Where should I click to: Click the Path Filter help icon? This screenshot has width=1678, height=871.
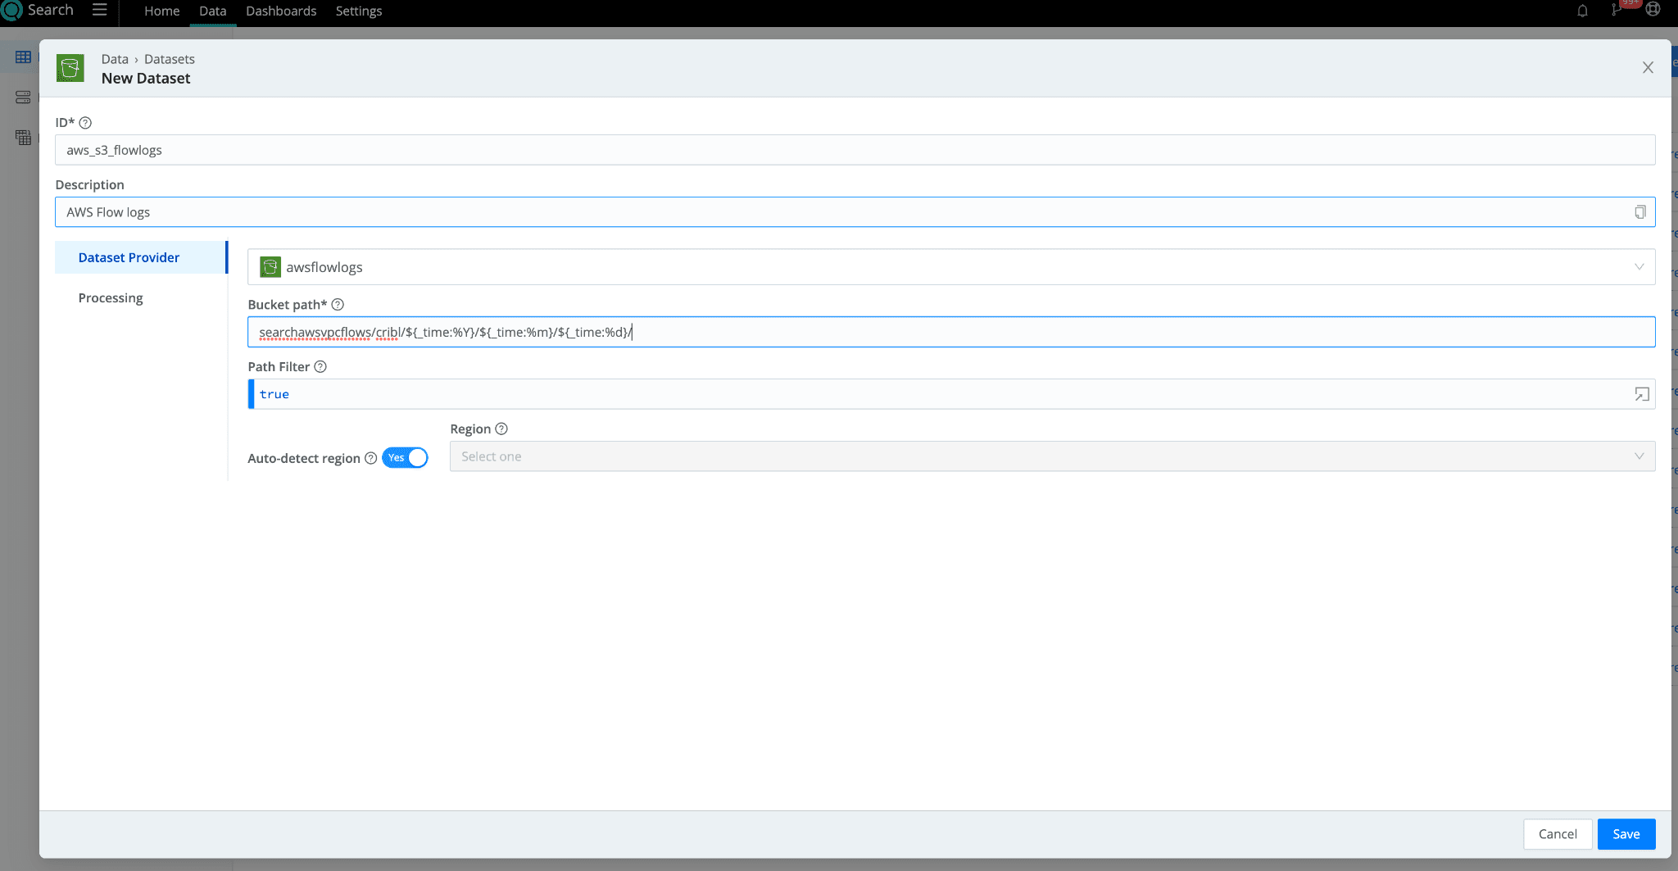pos(320,367)
